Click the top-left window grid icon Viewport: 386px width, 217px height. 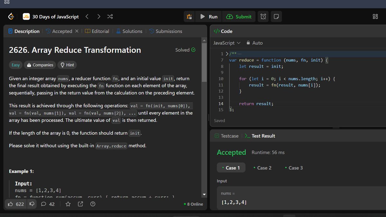tap(7, 2)
